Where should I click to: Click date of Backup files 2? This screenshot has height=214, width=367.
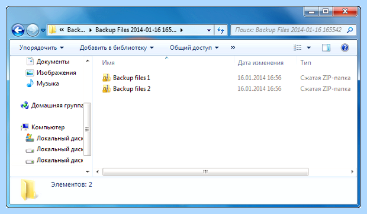pyautogui.click(x=259, y=88)
